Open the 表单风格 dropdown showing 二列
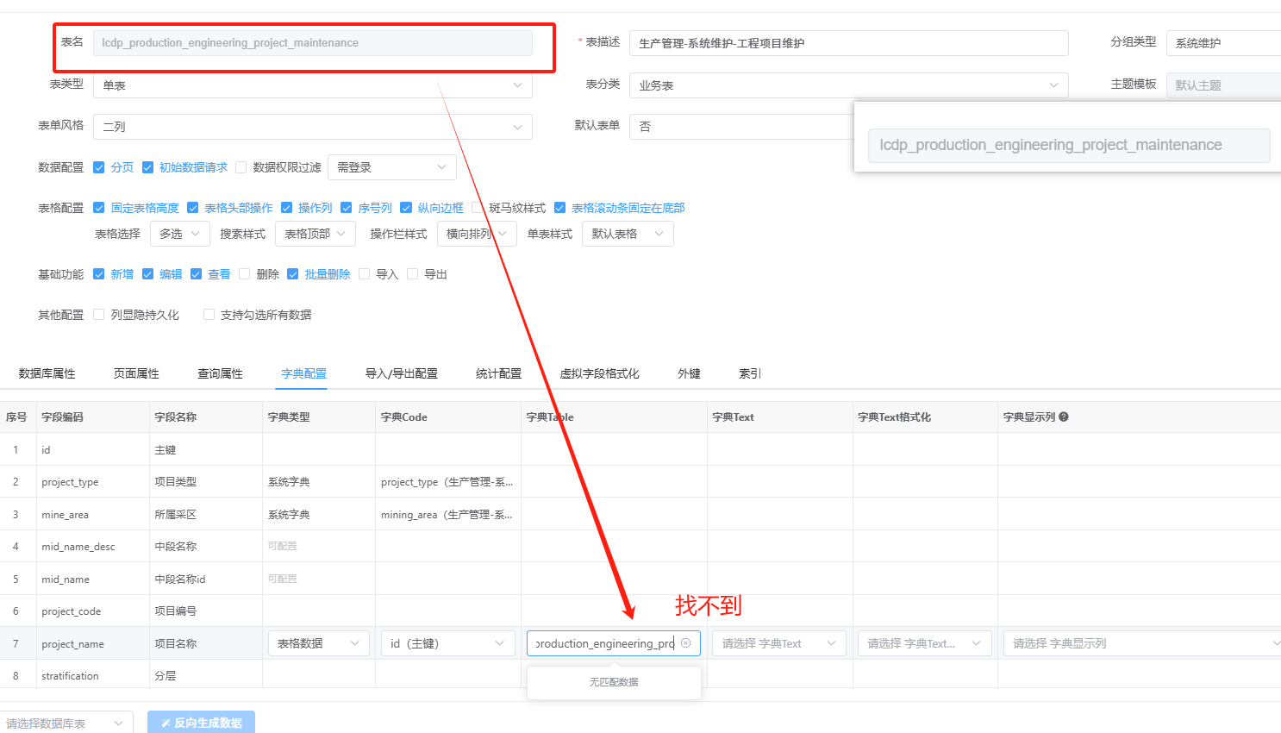The width and height of the screenshot is (1281, 733). (x=312, y=127)
